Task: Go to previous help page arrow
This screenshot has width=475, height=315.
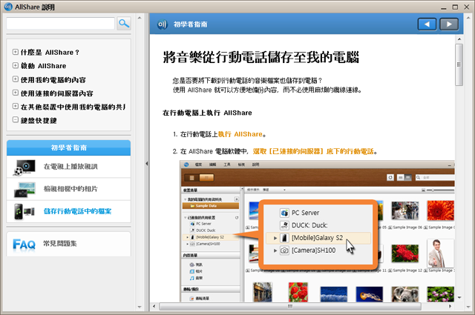Action: pyautogui.click(x=427, y=24)
